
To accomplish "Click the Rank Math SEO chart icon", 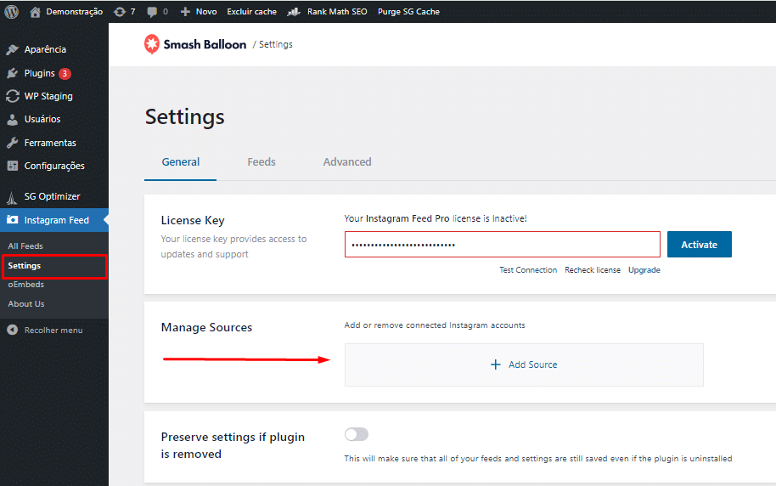I will tap(294, 11).
